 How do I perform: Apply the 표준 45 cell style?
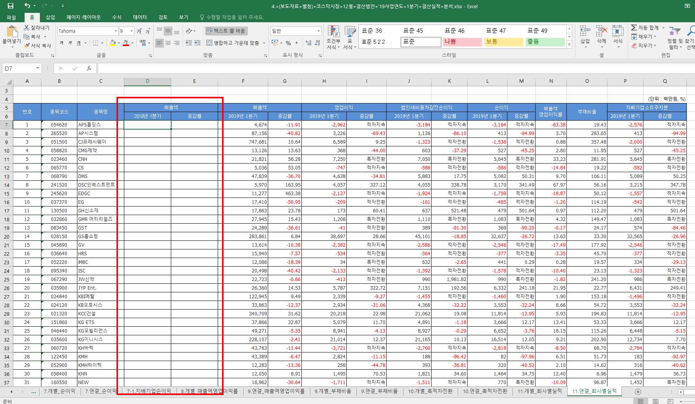tap(421, 30)
